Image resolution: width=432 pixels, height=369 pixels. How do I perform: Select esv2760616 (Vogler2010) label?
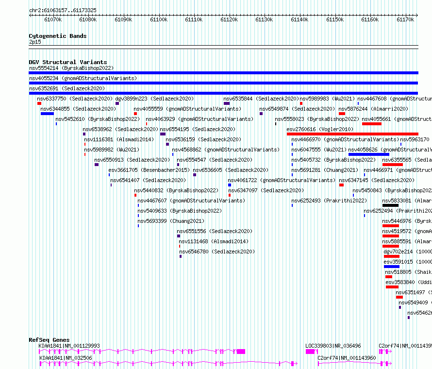(320, 129)
